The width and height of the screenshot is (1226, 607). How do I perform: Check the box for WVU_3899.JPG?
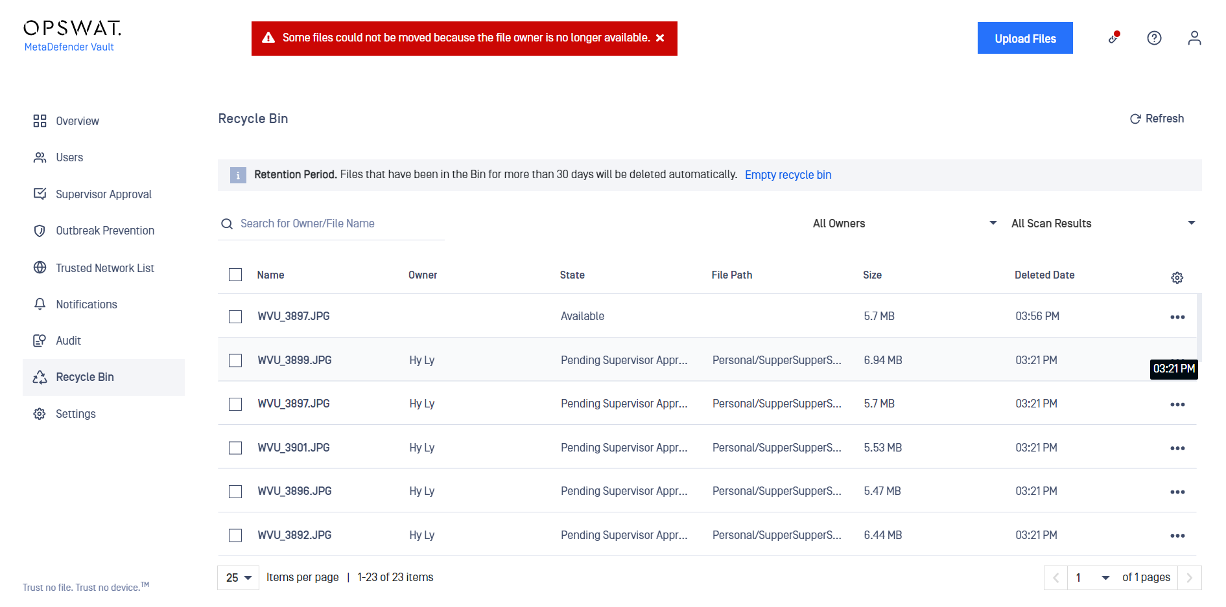(x=235, y=360)
